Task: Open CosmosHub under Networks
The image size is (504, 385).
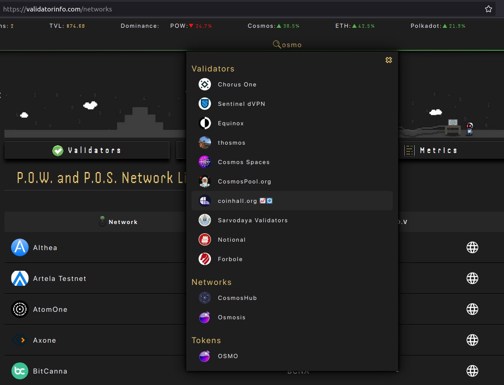Action: [292, 298]
